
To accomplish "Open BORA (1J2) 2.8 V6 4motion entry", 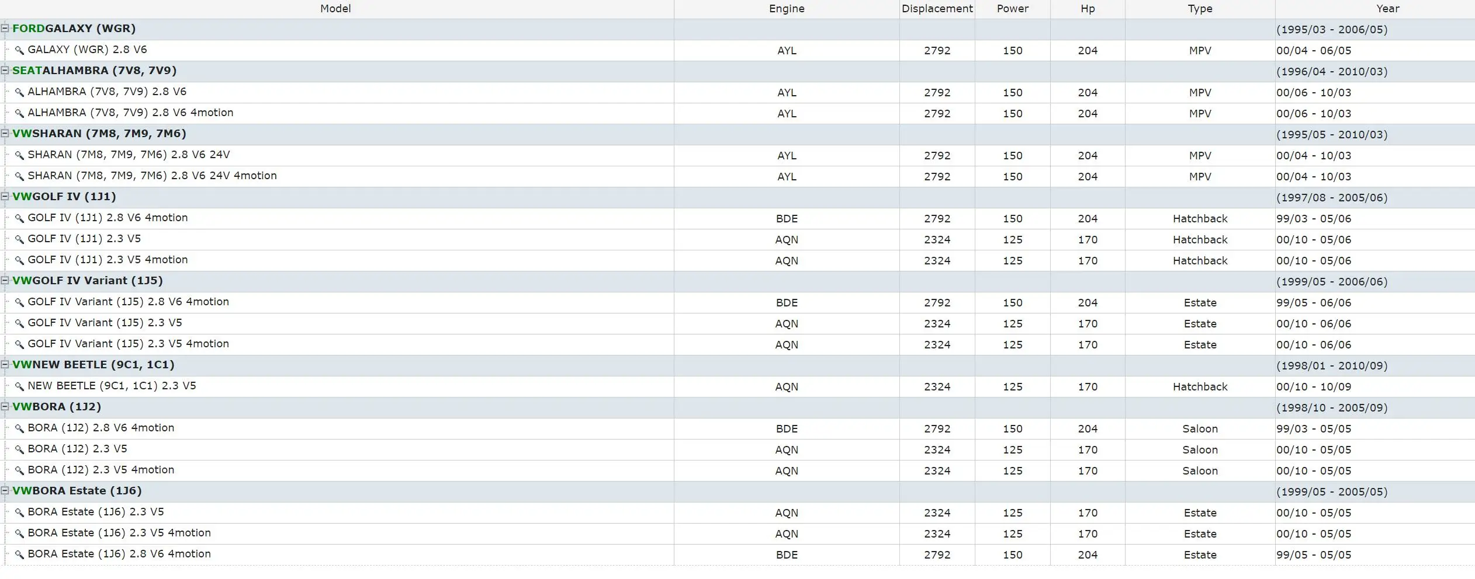I will point(101,428).
